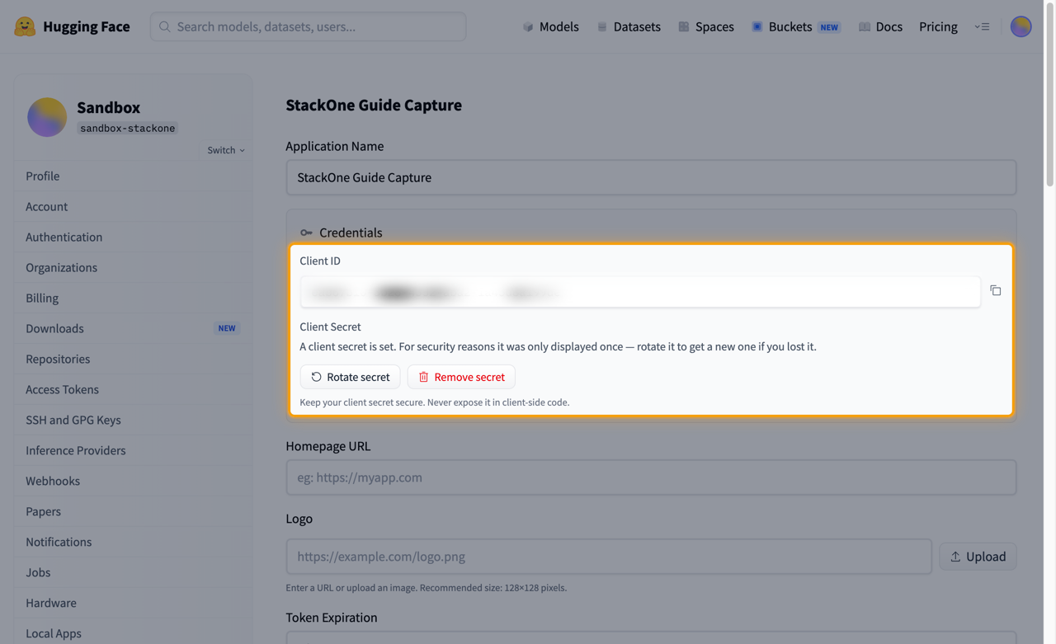Click the sandbox-stackone username label
The width and height of the screenshot is (1056, 644).
pyautogui.click(x=127, y=128)
